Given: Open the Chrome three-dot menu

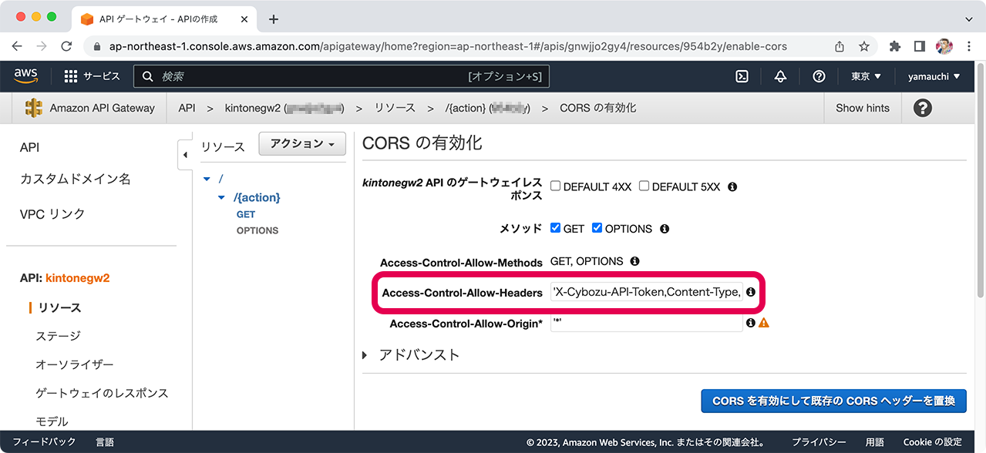Looking at the screenshot, I should pos(969,46).
